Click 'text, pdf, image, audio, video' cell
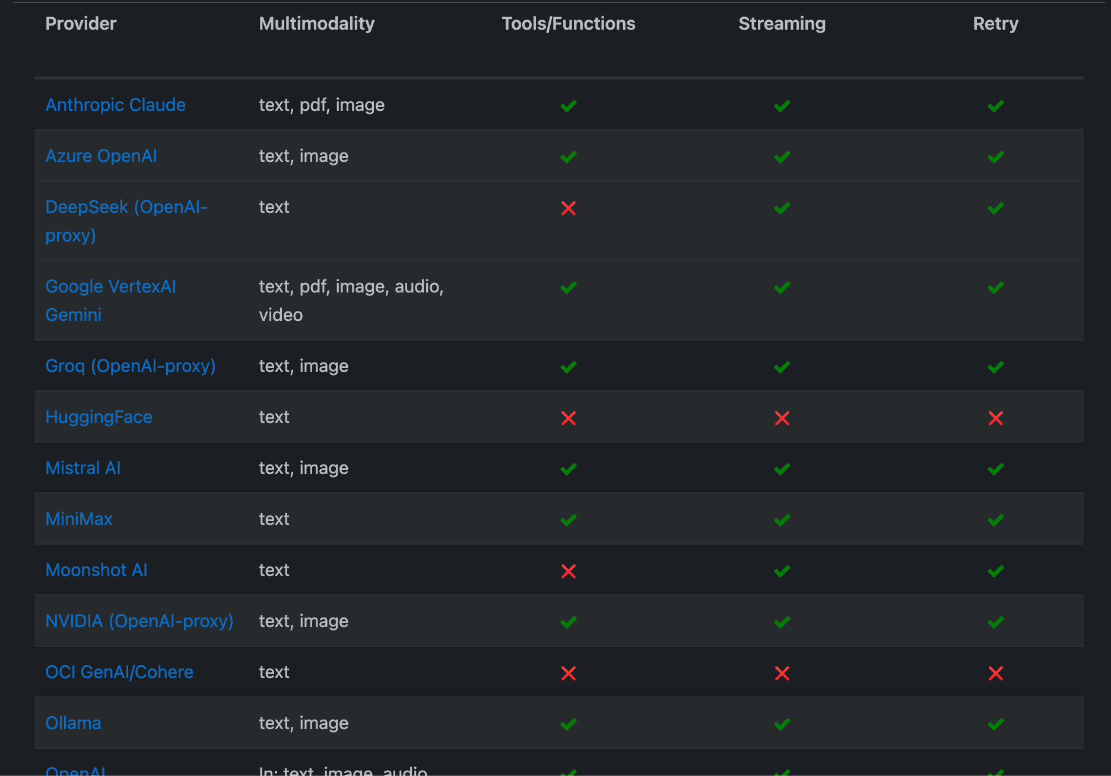 pyautogui.click(x=351, y=300)
